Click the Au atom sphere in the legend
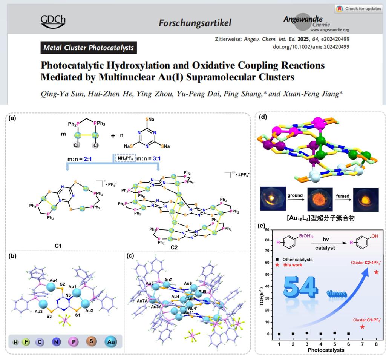Screen dimensions: 386x355 click(111, 342)
